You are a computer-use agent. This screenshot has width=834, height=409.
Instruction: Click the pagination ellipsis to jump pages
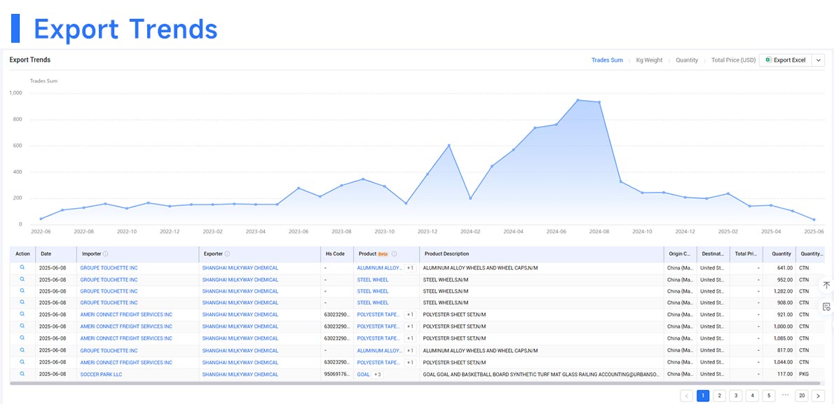pos(785,395)
